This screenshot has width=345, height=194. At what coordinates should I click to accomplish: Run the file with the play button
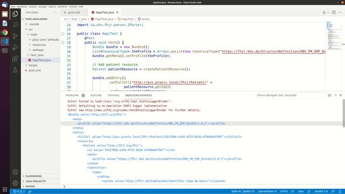click(324, 12)
